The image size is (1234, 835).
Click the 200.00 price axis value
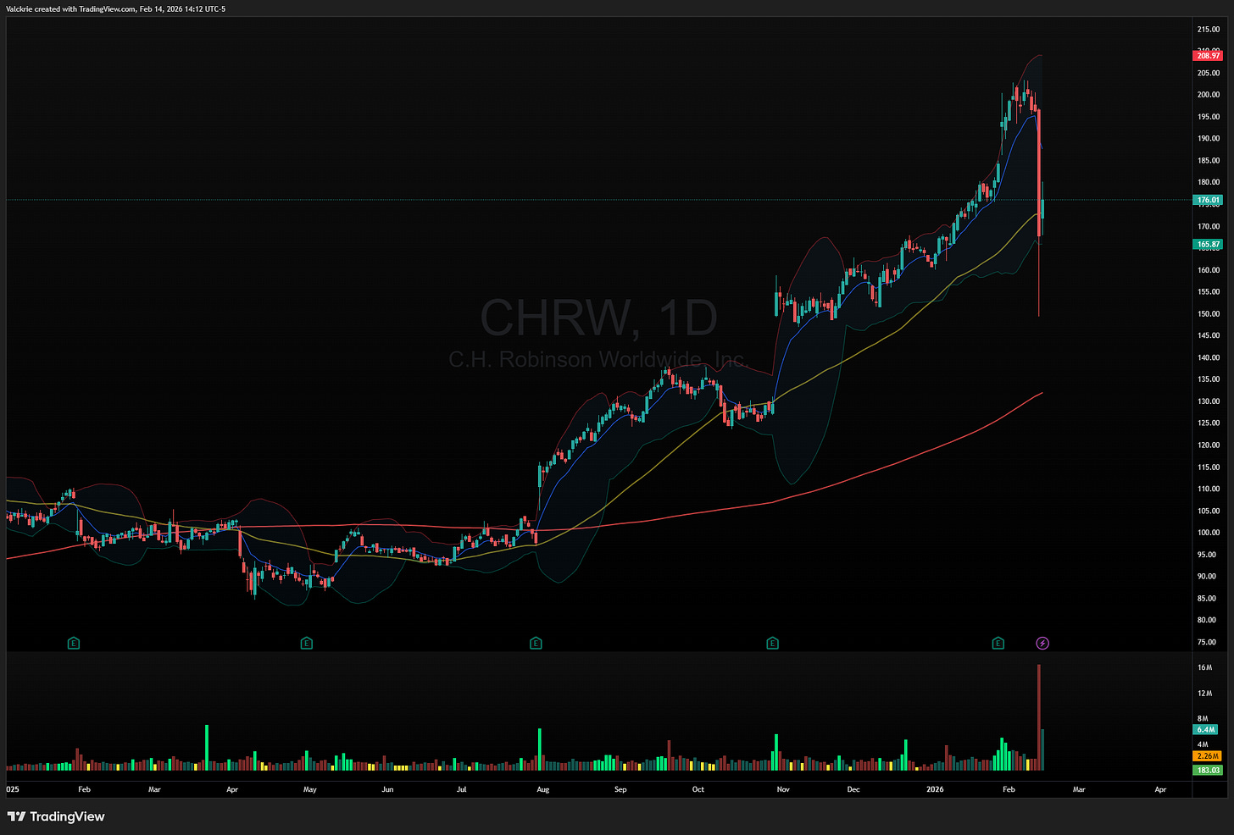pos(1209,95)
